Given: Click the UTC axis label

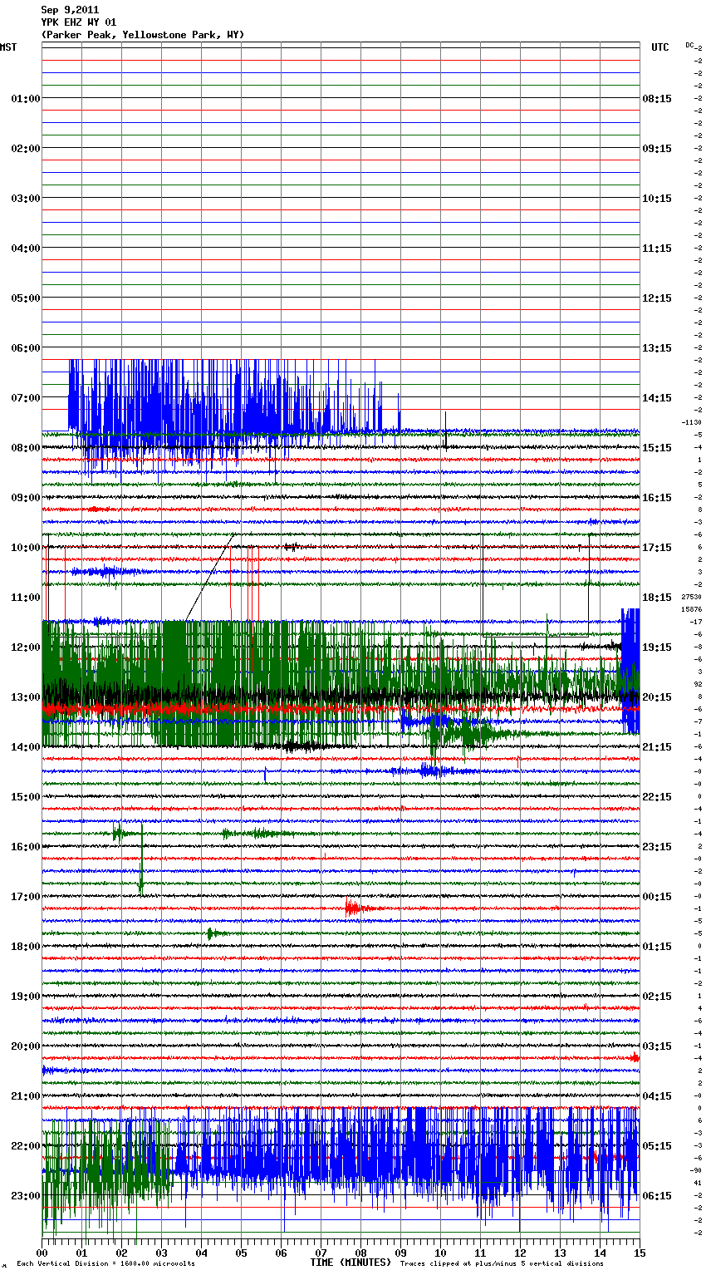Looking at the screenshot, I should 659,47.
